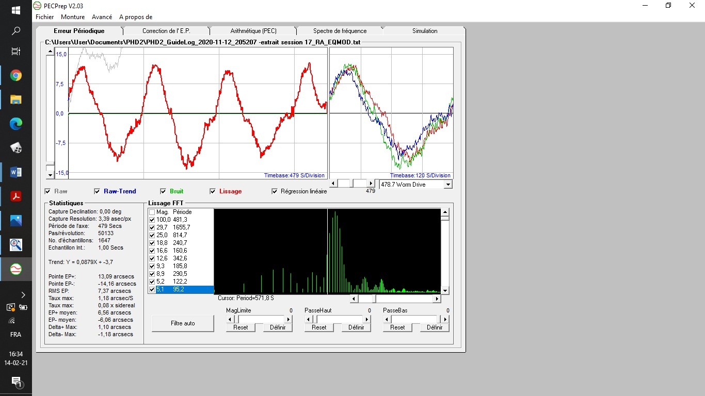Image resolution: width=705 pixels, height=396 pixels.
Task: Click up arrow of FFT spectrum vertical scrollbar
Action: coord(445,212)
